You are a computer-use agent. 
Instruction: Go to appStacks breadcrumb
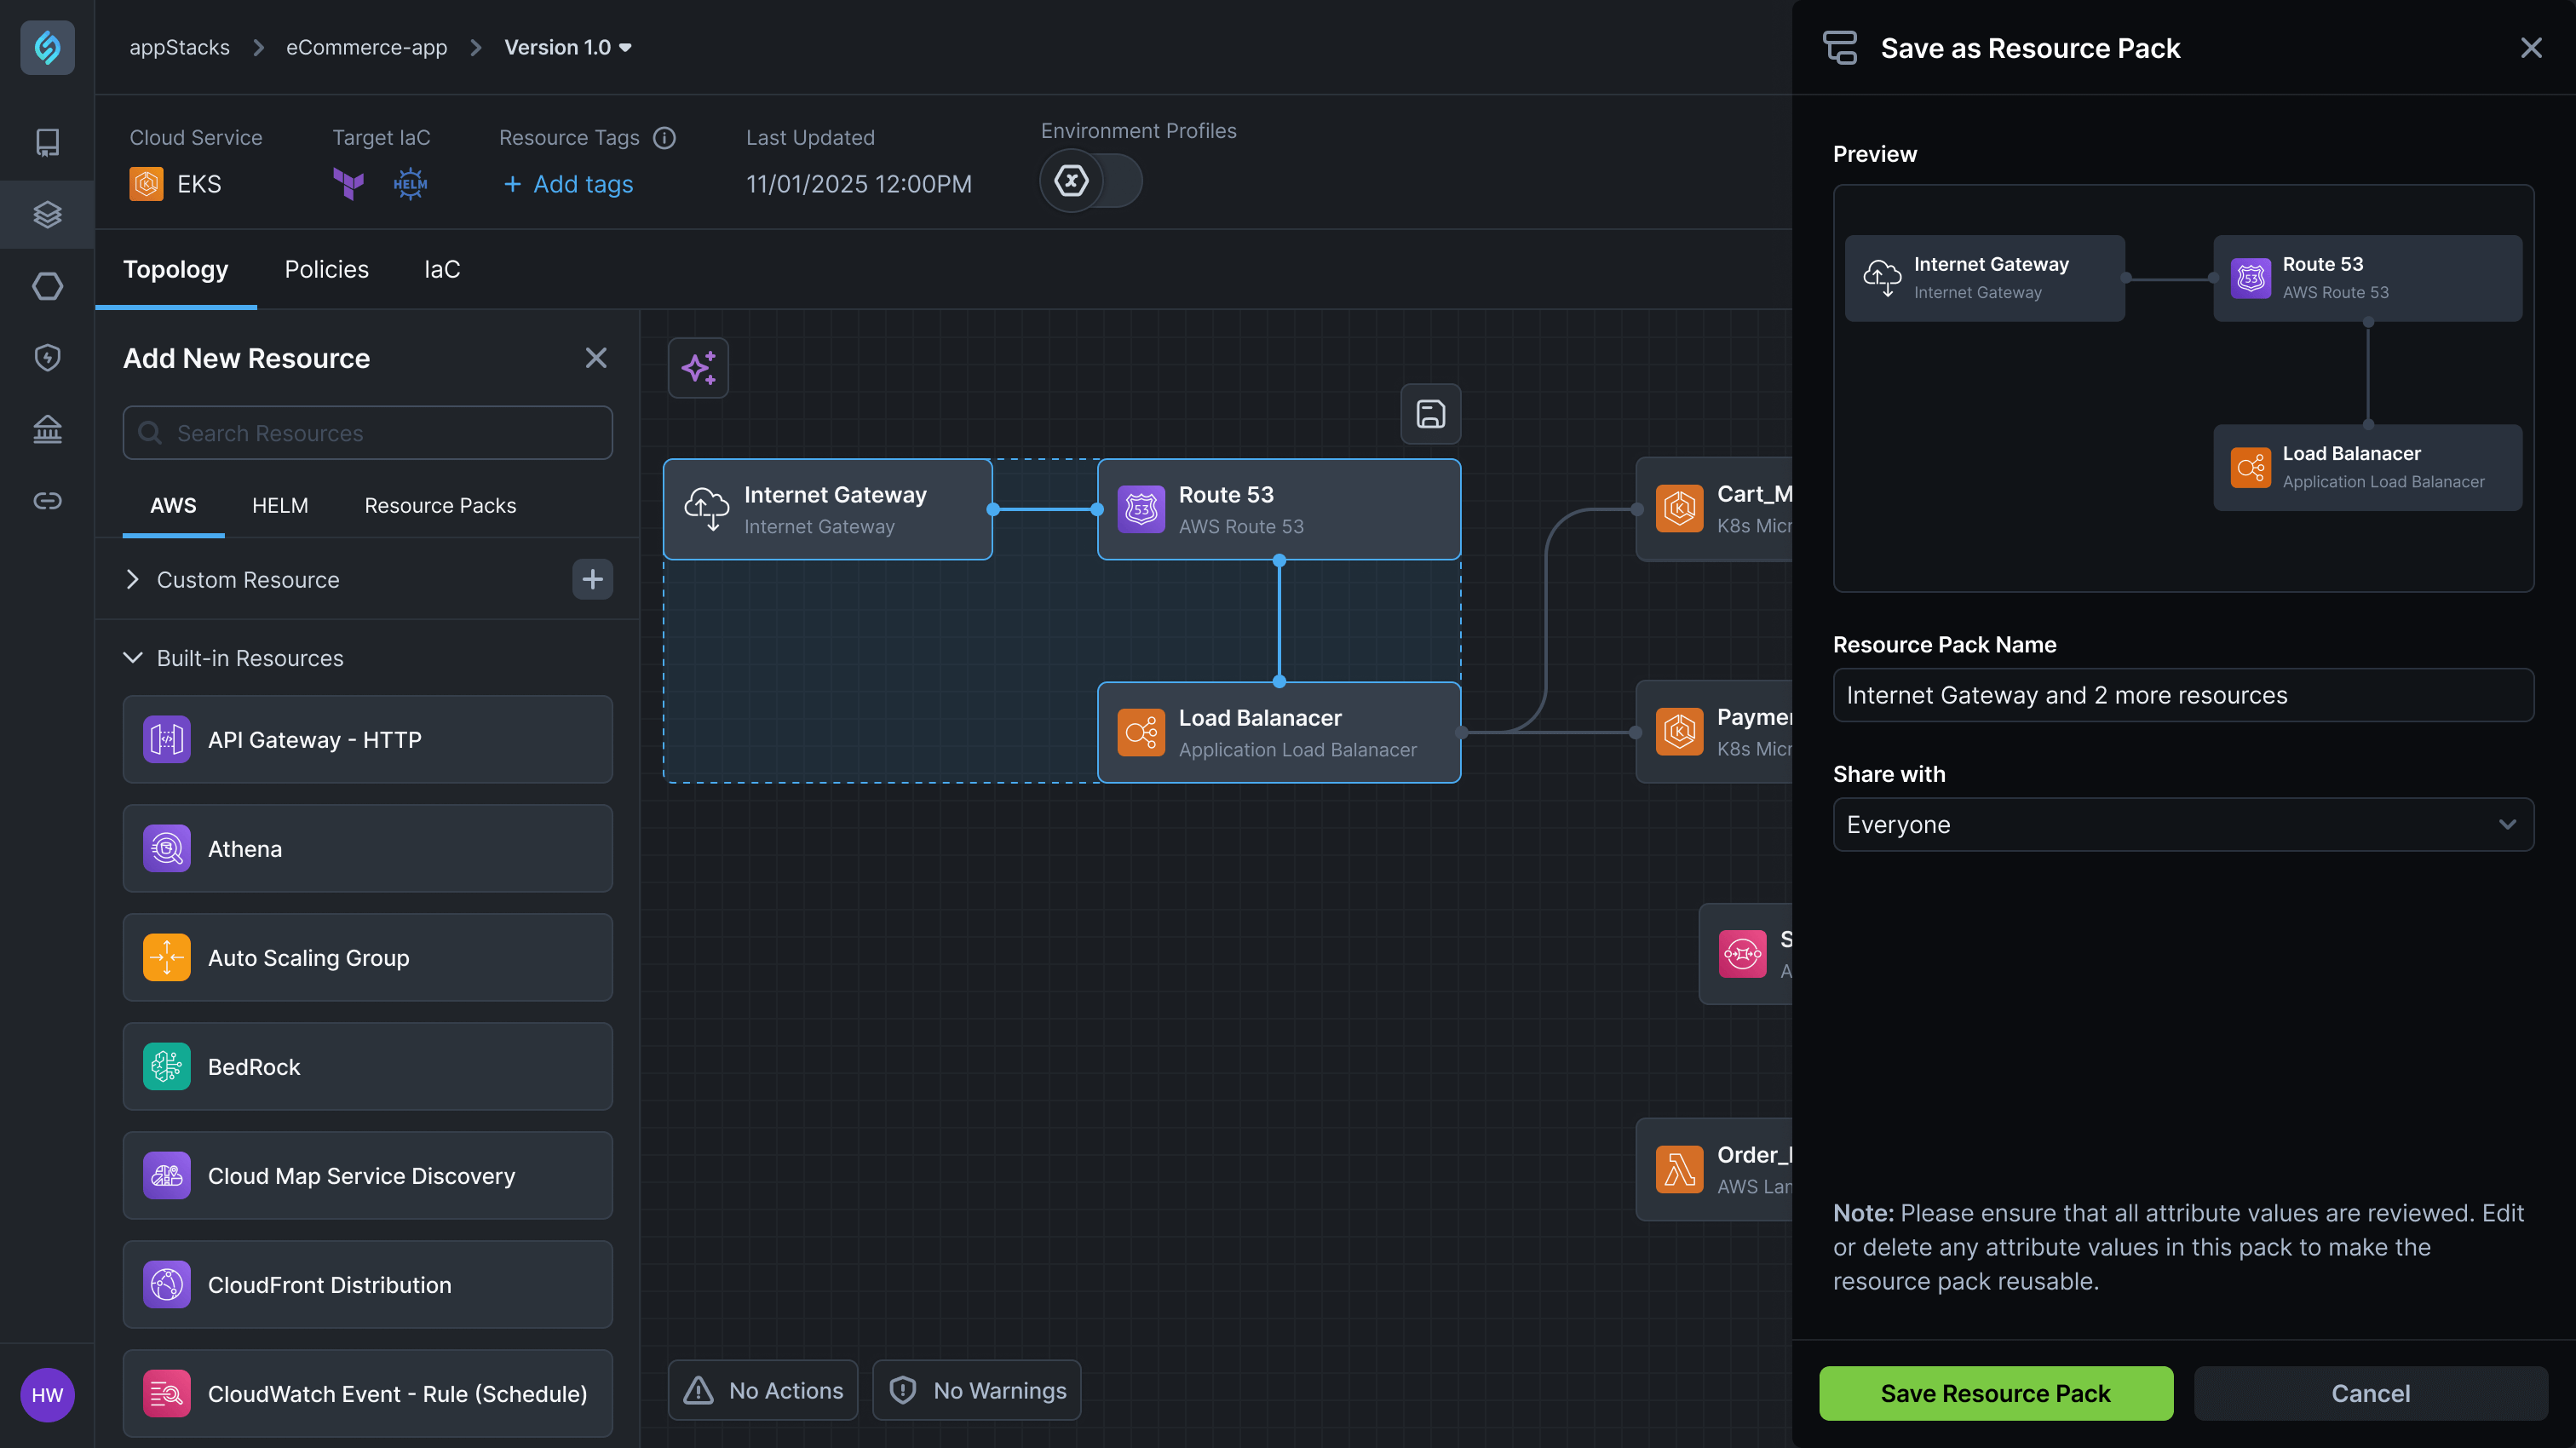click(x=179, y=47)
